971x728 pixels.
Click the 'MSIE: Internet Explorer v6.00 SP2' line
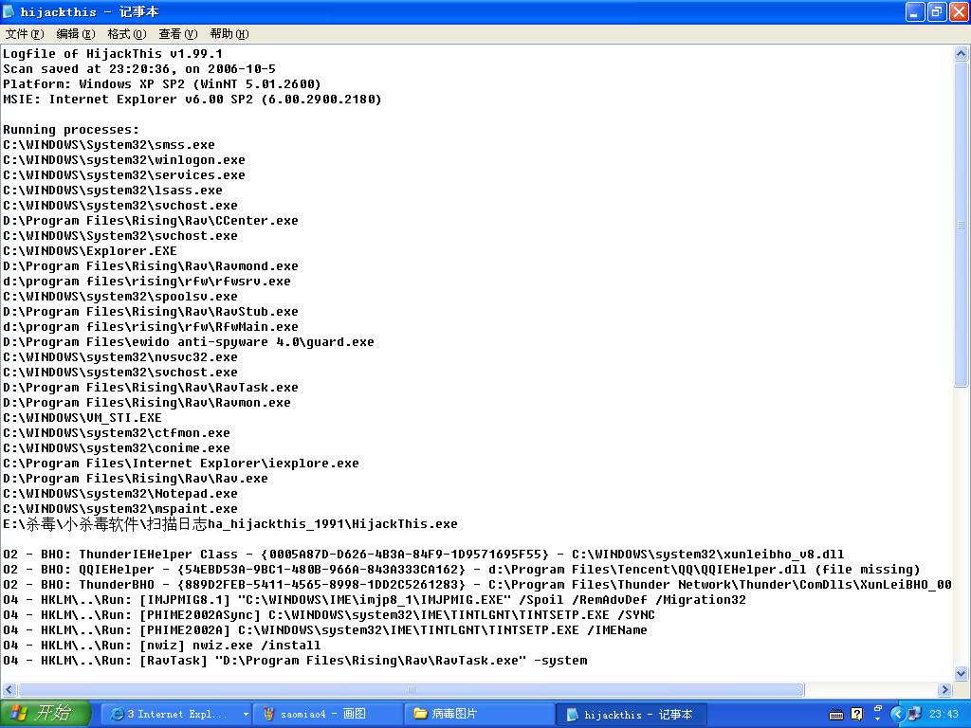point(192,99)
